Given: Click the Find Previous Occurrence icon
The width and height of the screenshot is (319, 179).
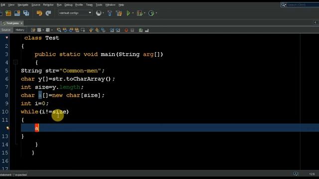Looking at the screenshot, I should pyautogui.click(x=65, y=30).
